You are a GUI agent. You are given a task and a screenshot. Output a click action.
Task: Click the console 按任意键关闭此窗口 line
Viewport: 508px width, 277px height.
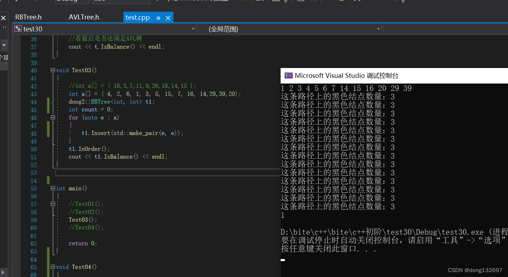[x=329, y=249]
